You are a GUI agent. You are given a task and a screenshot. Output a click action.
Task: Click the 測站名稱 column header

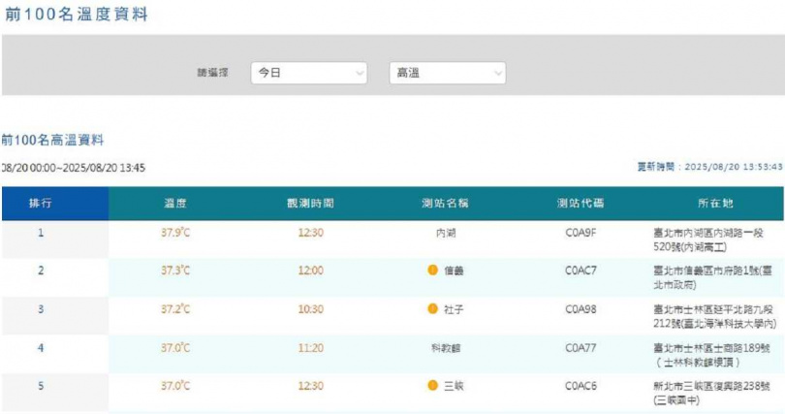tap(446, 204)
